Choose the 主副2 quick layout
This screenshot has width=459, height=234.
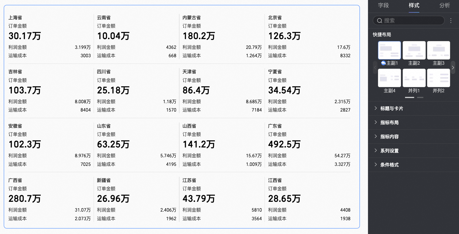[414, 50]
